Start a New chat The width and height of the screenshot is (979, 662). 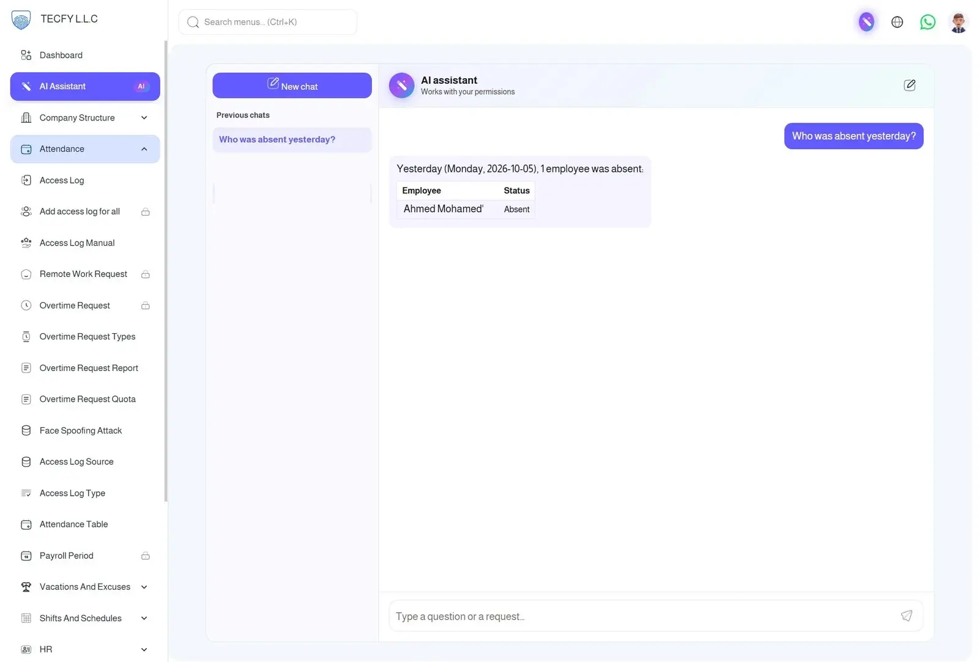click(292, 86)
